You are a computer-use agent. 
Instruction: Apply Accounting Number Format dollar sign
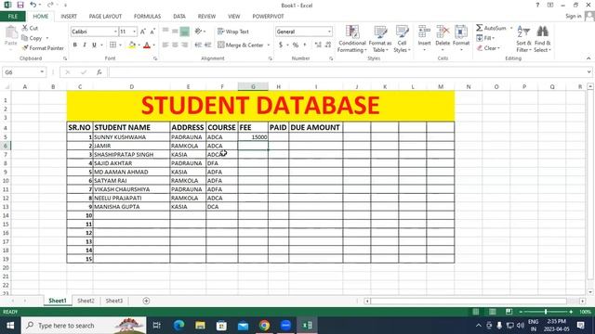[x=281, y=45]
